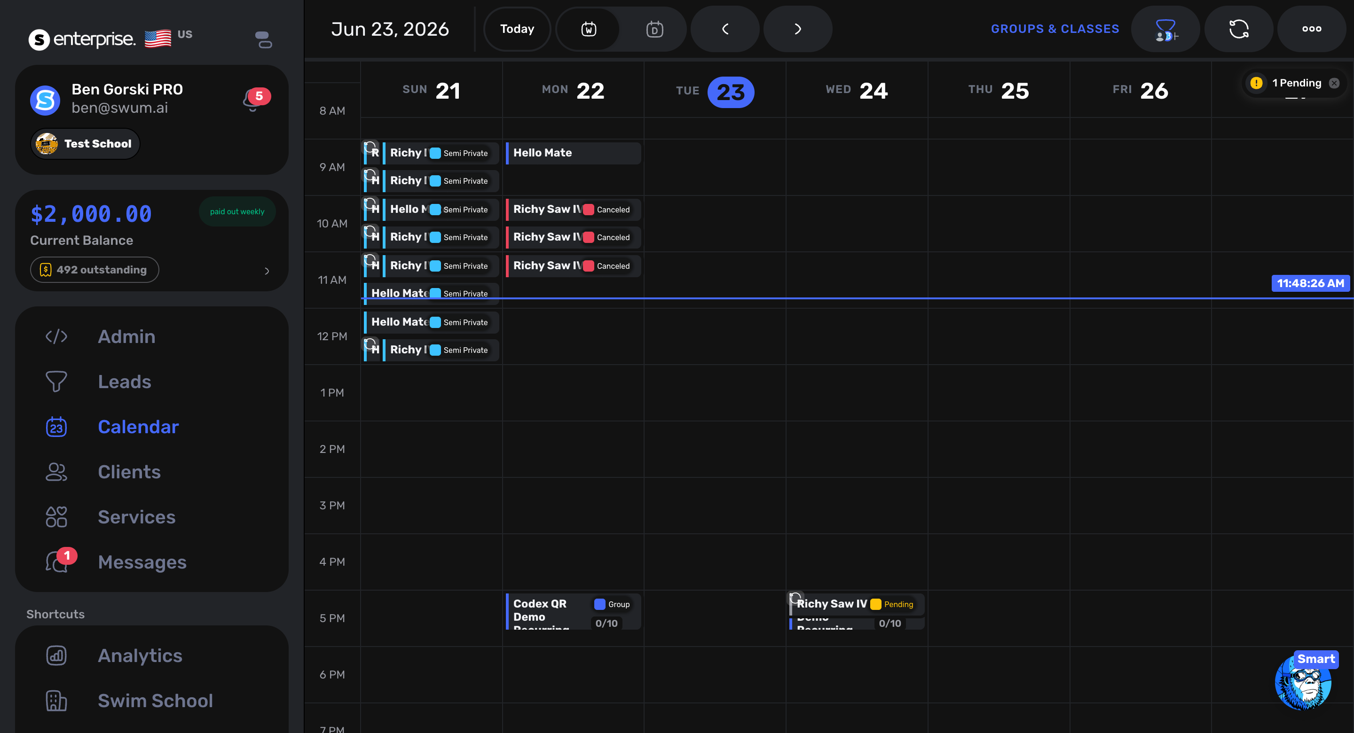Screen dimensions: 1354x733
Task: Collapse sidebar with the toggle icon
Action: point(263,39)
